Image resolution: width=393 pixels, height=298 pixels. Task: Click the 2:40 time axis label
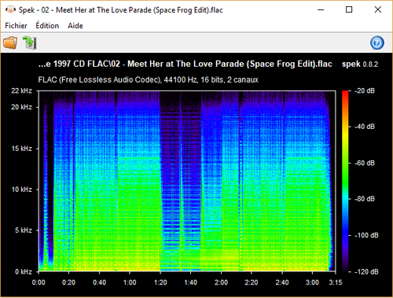click(282, 282)
